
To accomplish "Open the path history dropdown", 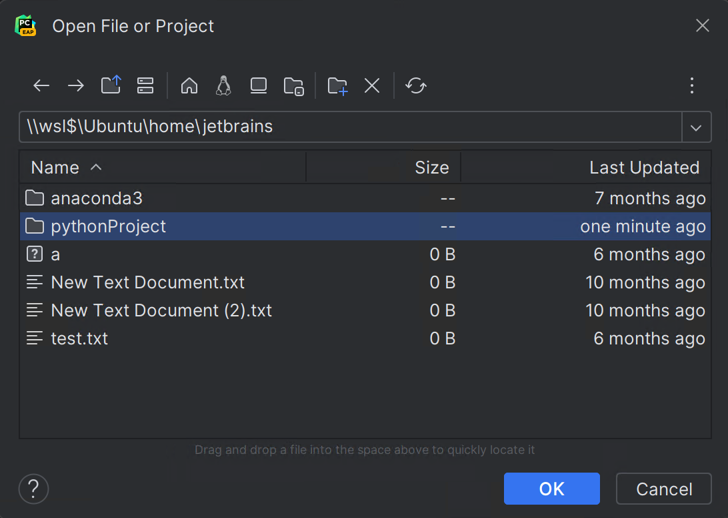I will (696, 127).
